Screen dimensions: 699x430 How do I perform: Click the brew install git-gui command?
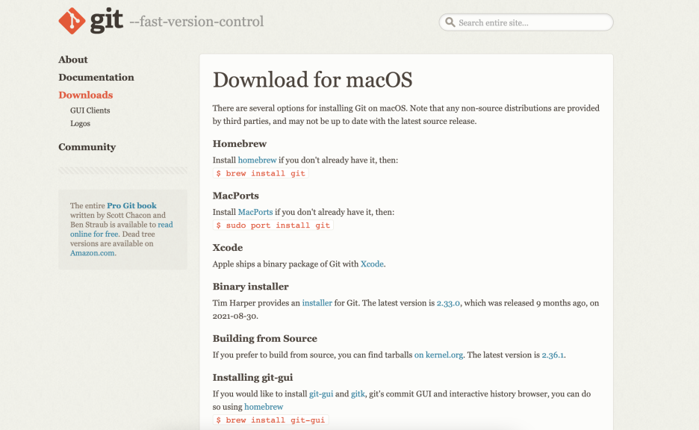[x=271, y=420]
